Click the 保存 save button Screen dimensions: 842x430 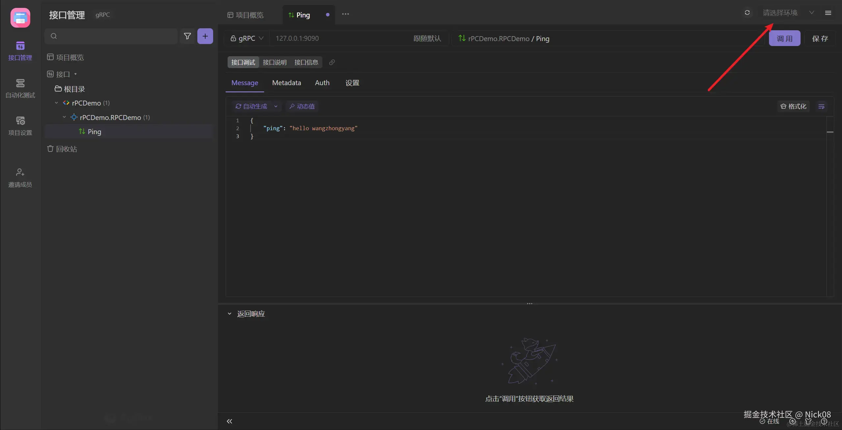pos(820,39)
